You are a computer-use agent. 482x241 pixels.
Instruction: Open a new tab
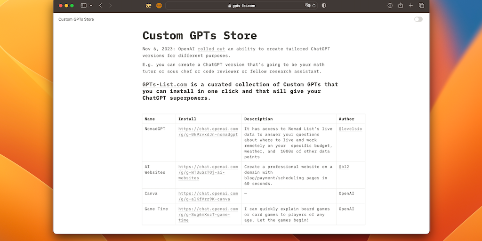click(410, 6)
